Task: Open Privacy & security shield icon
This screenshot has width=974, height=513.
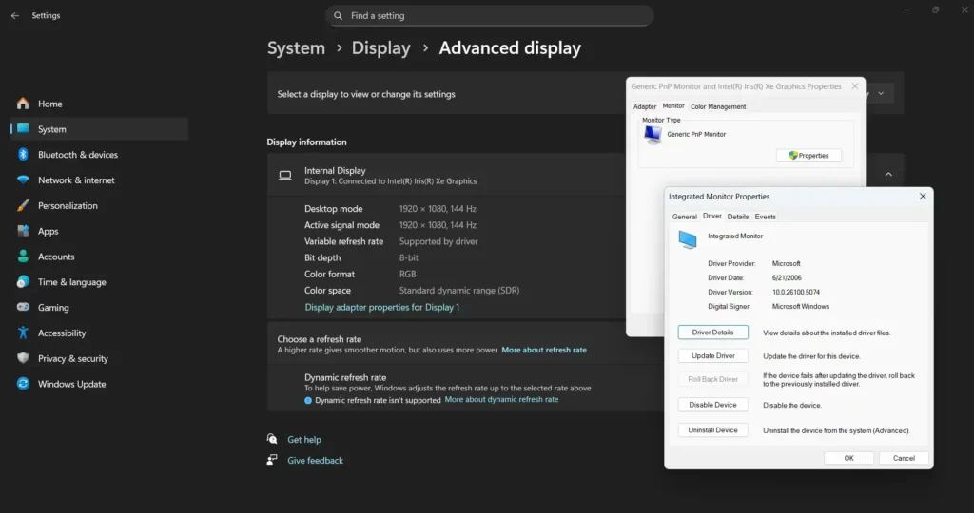Action: click(x=23, y=359)
